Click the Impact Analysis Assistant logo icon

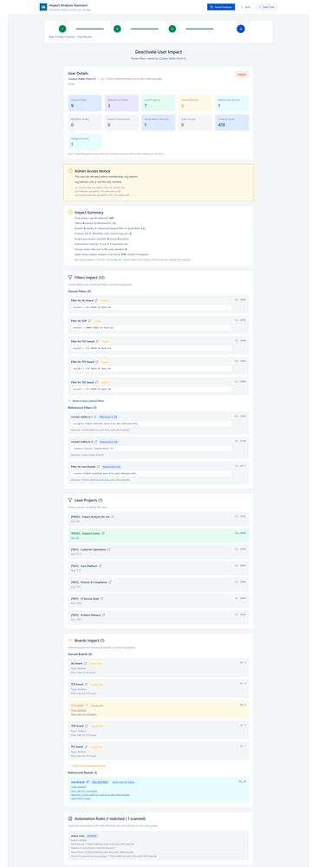[x=43, y=7]
